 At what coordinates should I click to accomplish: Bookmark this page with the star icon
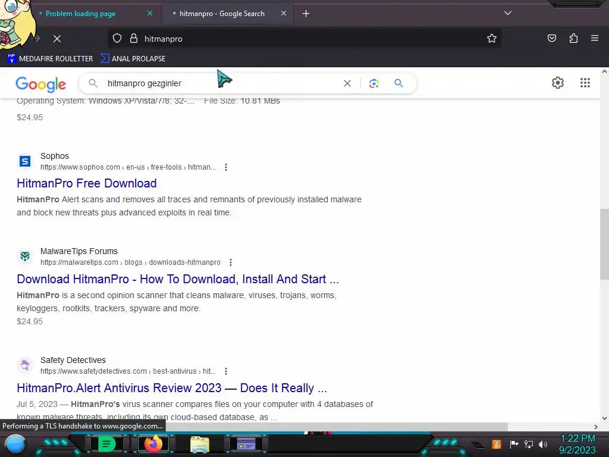click(x=492, y=38)
